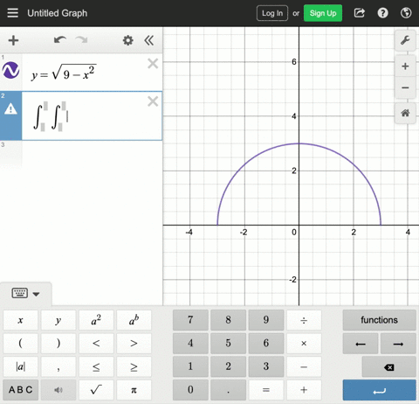Insert pi symbol key
The width and height of the screenshot is (419, 404).
(134, 390)
